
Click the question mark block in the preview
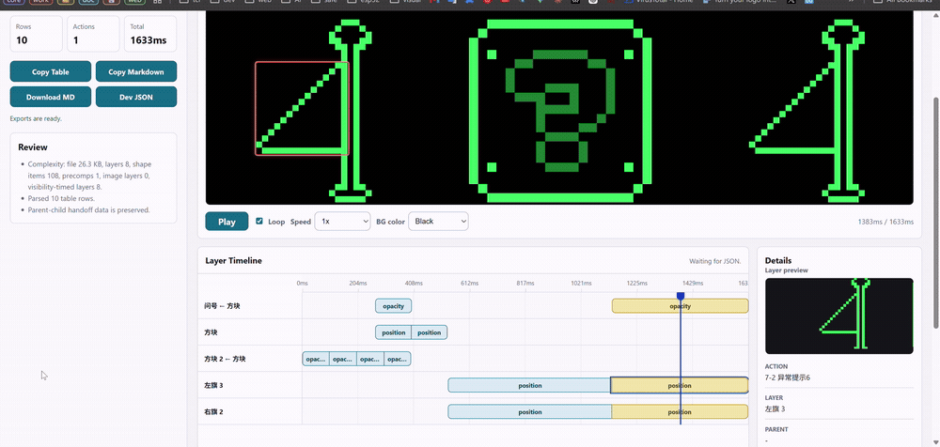coord(560,111)
